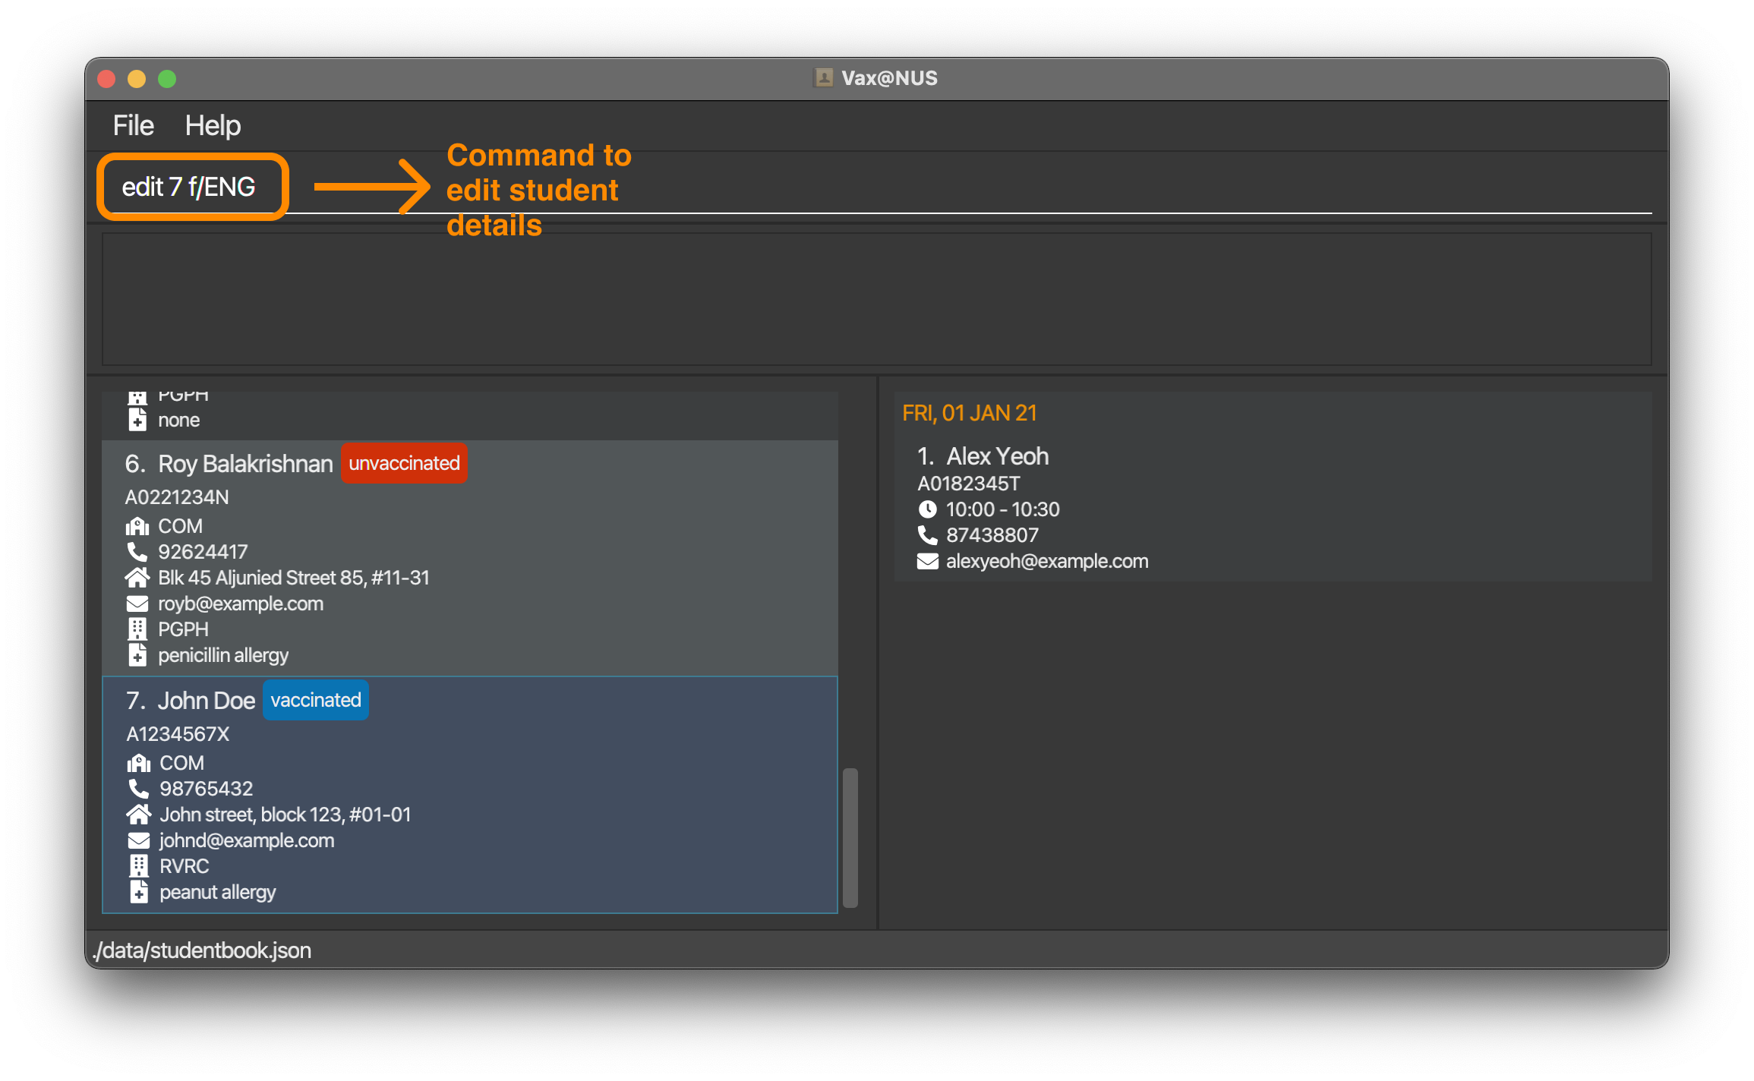Click the red close window button
The width and height of the screenshot is (1754, 1081).
pos(106,78)
